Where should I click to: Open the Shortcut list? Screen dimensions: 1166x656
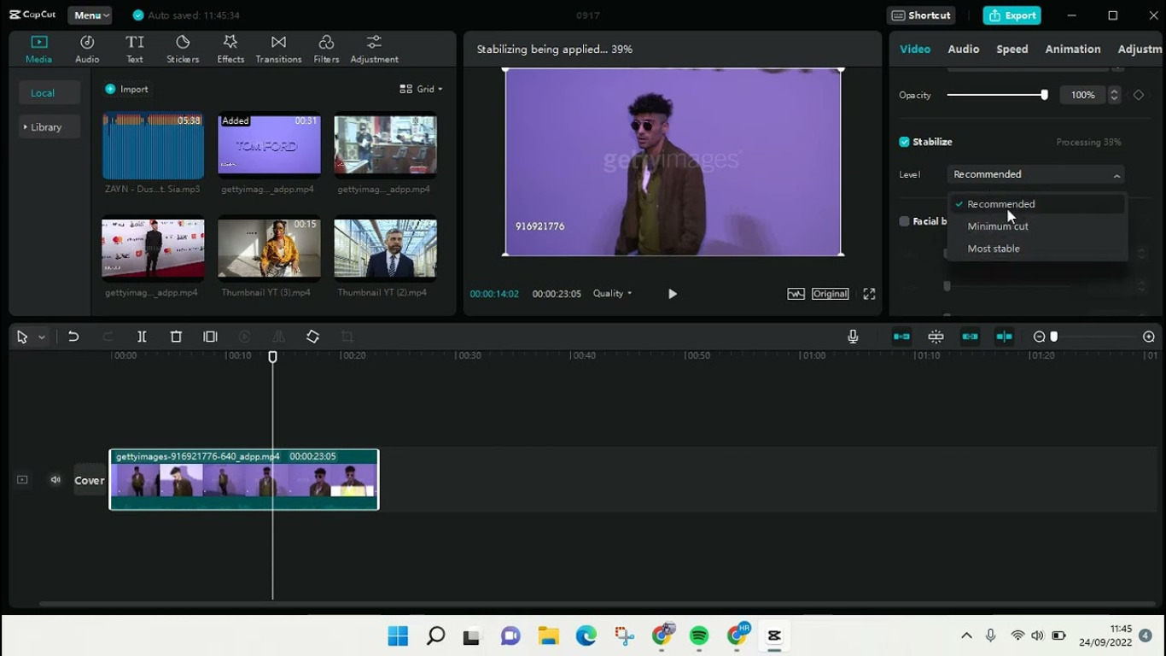[x=921, y=15]
